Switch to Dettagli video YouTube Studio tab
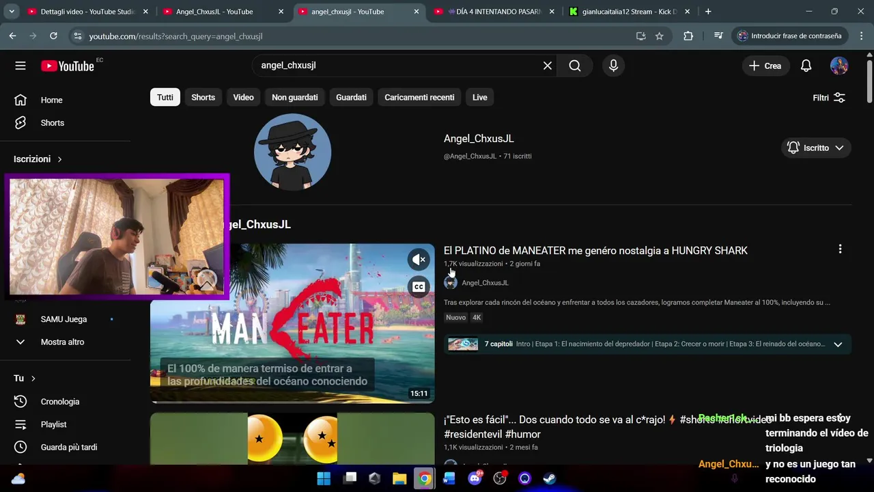The image size is (874, 492). click(87, 12)
